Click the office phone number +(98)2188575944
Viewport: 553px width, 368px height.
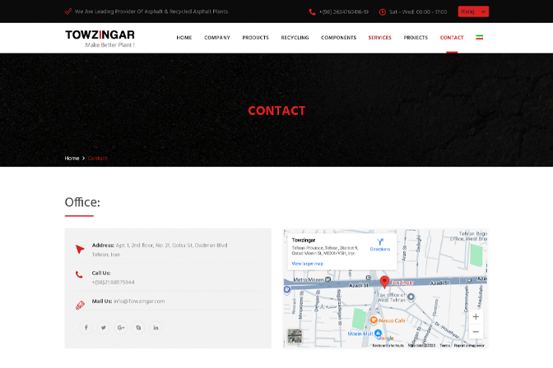point(114,283)
